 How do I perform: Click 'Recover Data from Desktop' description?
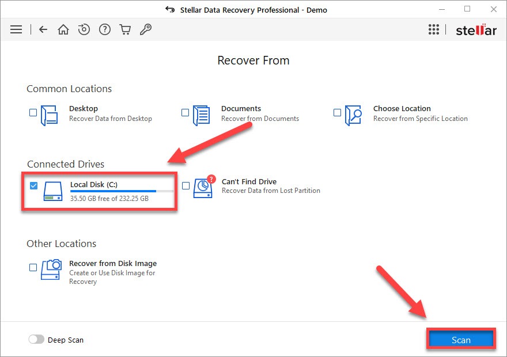111,119
